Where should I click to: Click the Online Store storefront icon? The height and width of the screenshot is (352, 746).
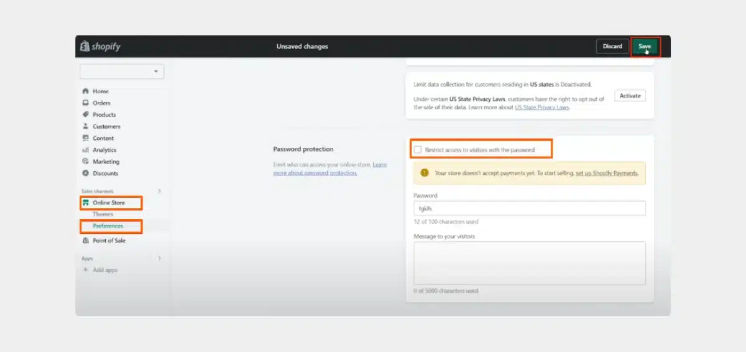pos(86,203)
